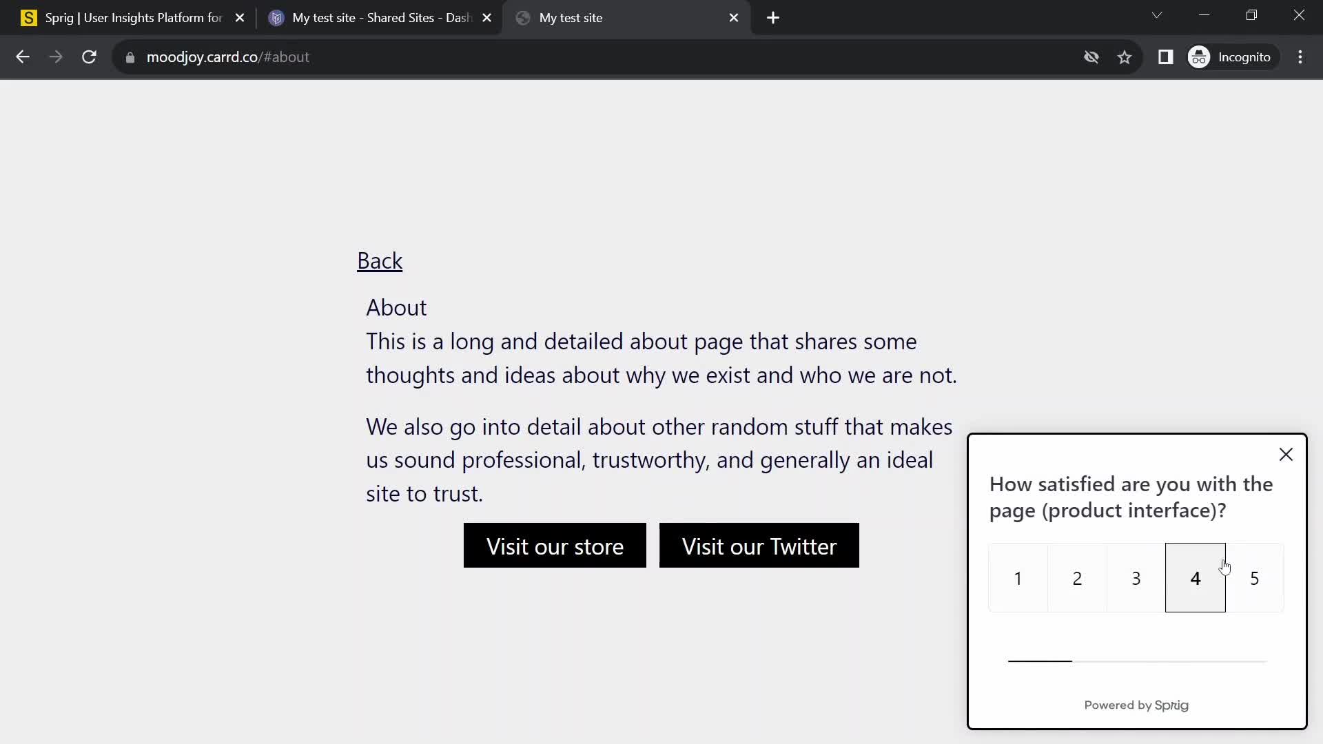Image resolution: width=1323 pixels, height=744 pixels.
Task: Click the side panel icon in toolbar
Action: (1166, 57)
